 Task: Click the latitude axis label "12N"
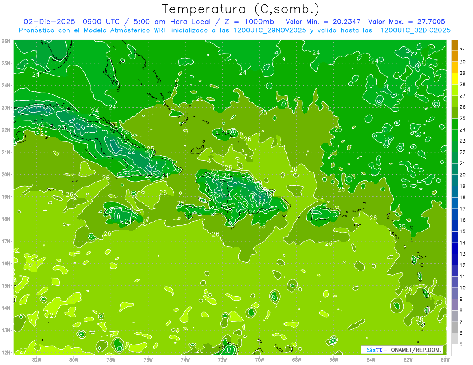click(6, 352)
